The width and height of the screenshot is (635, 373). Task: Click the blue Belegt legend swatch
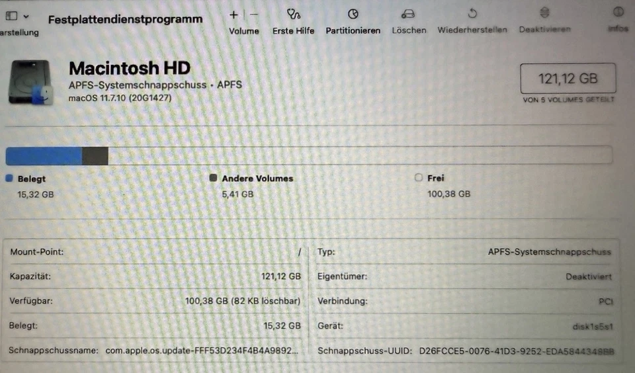pyautogui.click(x=9, y=178)
